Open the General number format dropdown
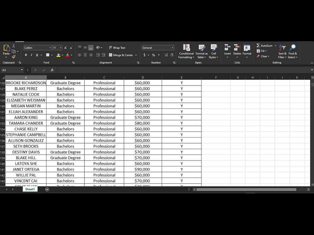Viewport: 314px width, 235px height. (172, 48)
